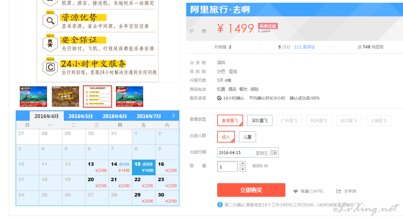Click the heart favorite icon

[x=296, y=191]
